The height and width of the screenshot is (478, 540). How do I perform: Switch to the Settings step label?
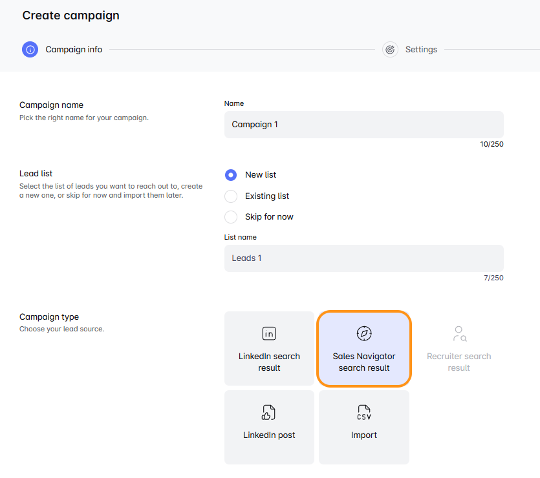pyautogui.click(x=421, y=50)
